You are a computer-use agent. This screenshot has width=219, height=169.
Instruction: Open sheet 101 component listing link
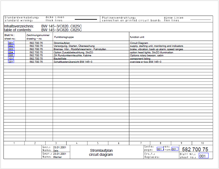(11, 58)
